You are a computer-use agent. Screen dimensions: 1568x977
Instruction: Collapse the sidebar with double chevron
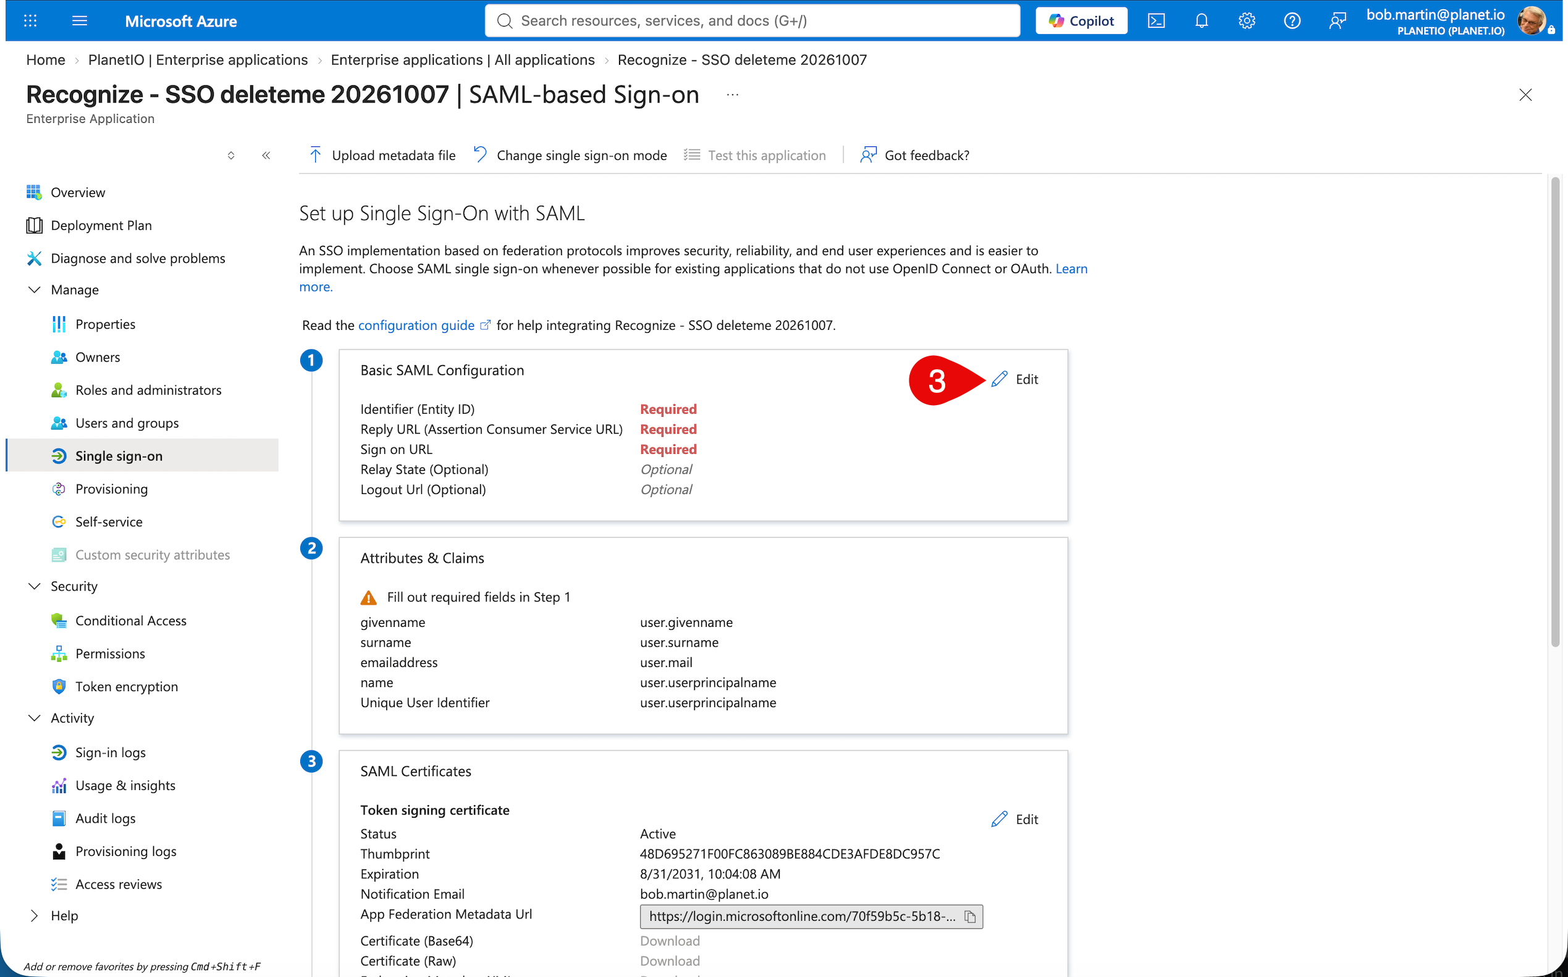pyautogui.click(x=266, y=155)
